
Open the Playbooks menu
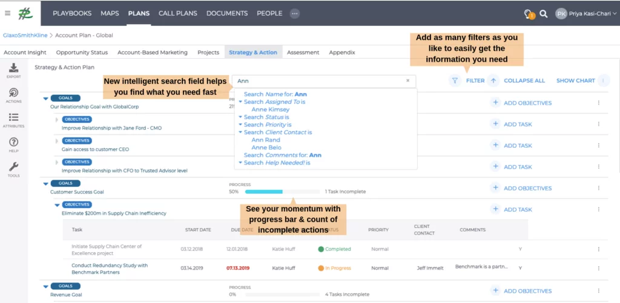(72, 13)
